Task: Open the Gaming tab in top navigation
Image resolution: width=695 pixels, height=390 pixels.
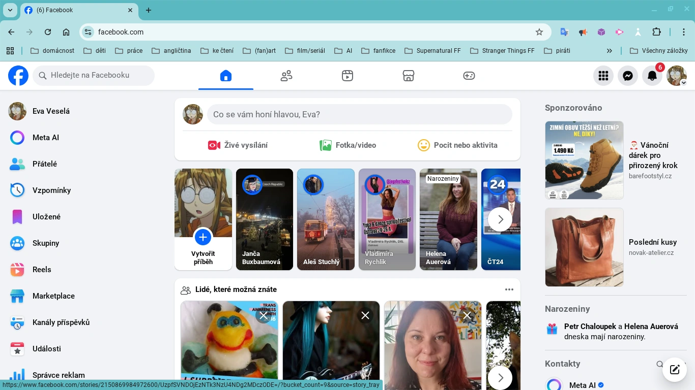Action: coord(469,76)
